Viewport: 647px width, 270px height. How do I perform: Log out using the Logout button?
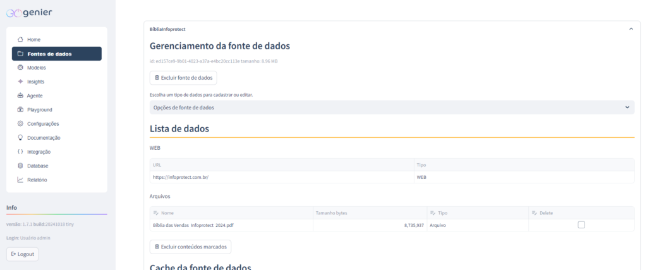pos(23,254)
